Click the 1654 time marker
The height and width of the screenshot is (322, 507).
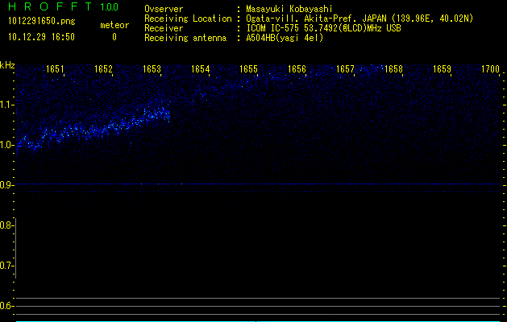click(200, 69)
